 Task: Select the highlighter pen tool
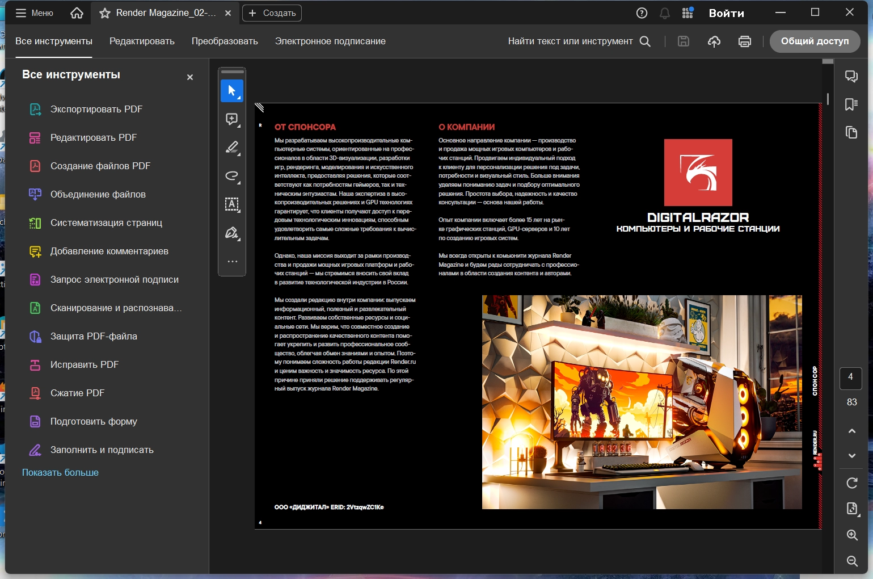231,148
